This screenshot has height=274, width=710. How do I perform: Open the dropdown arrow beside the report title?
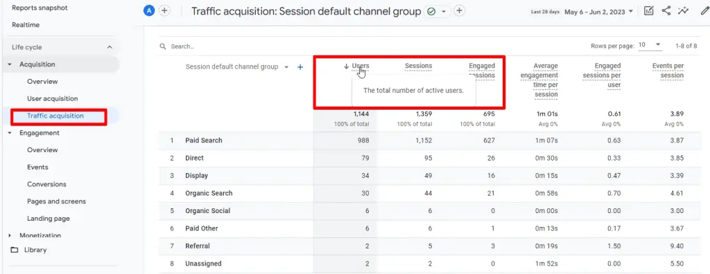(444, 11)
